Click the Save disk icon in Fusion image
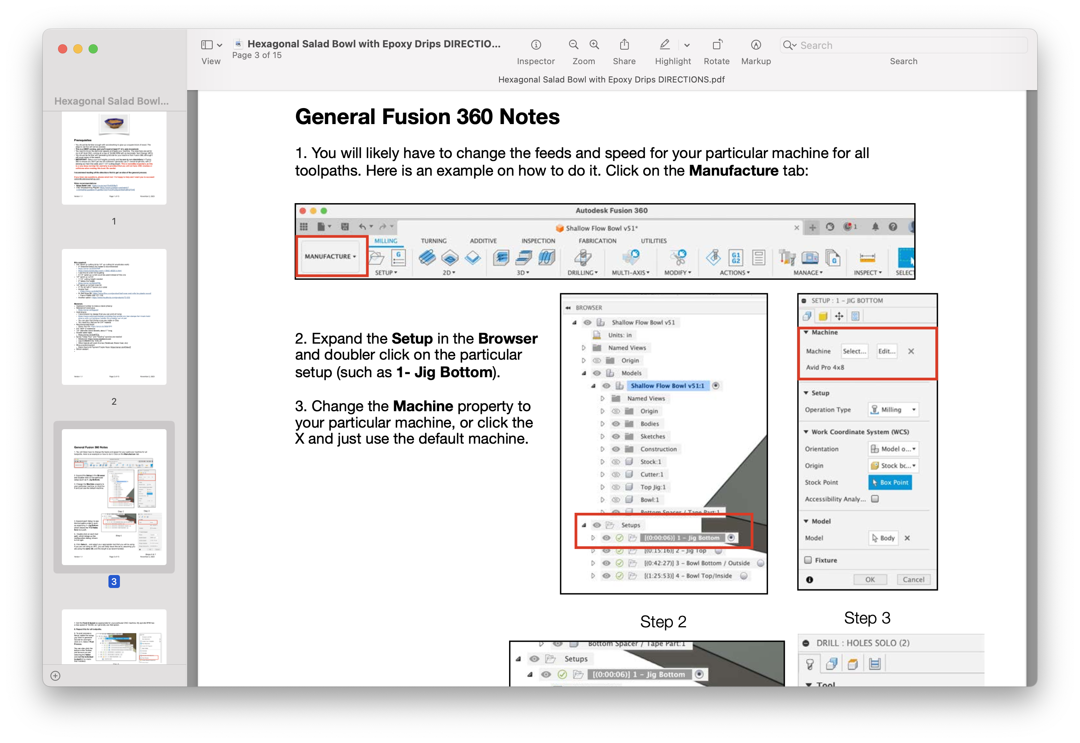 pos(344,227)
